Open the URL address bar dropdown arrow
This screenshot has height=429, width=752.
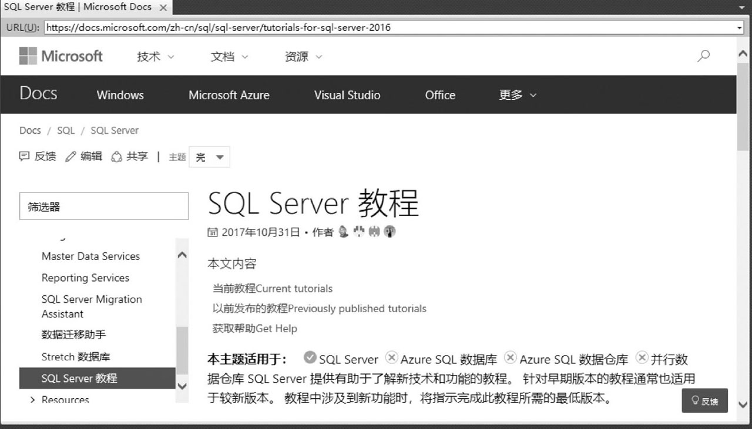740,28
